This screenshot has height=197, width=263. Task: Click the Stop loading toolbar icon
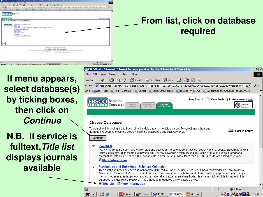pos(111,80)
